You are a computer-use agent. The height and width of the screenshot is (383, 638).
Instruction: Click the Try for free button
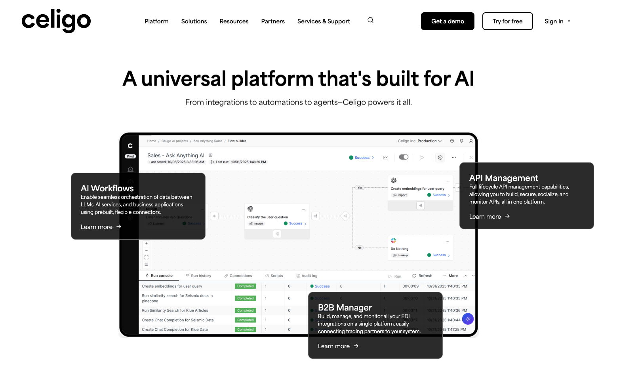coord(507,21)
